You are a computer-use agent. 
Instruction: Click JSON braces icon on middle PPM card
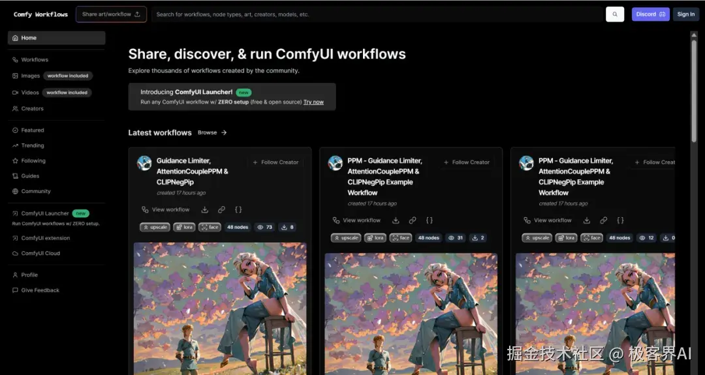(x=430, y=220)
